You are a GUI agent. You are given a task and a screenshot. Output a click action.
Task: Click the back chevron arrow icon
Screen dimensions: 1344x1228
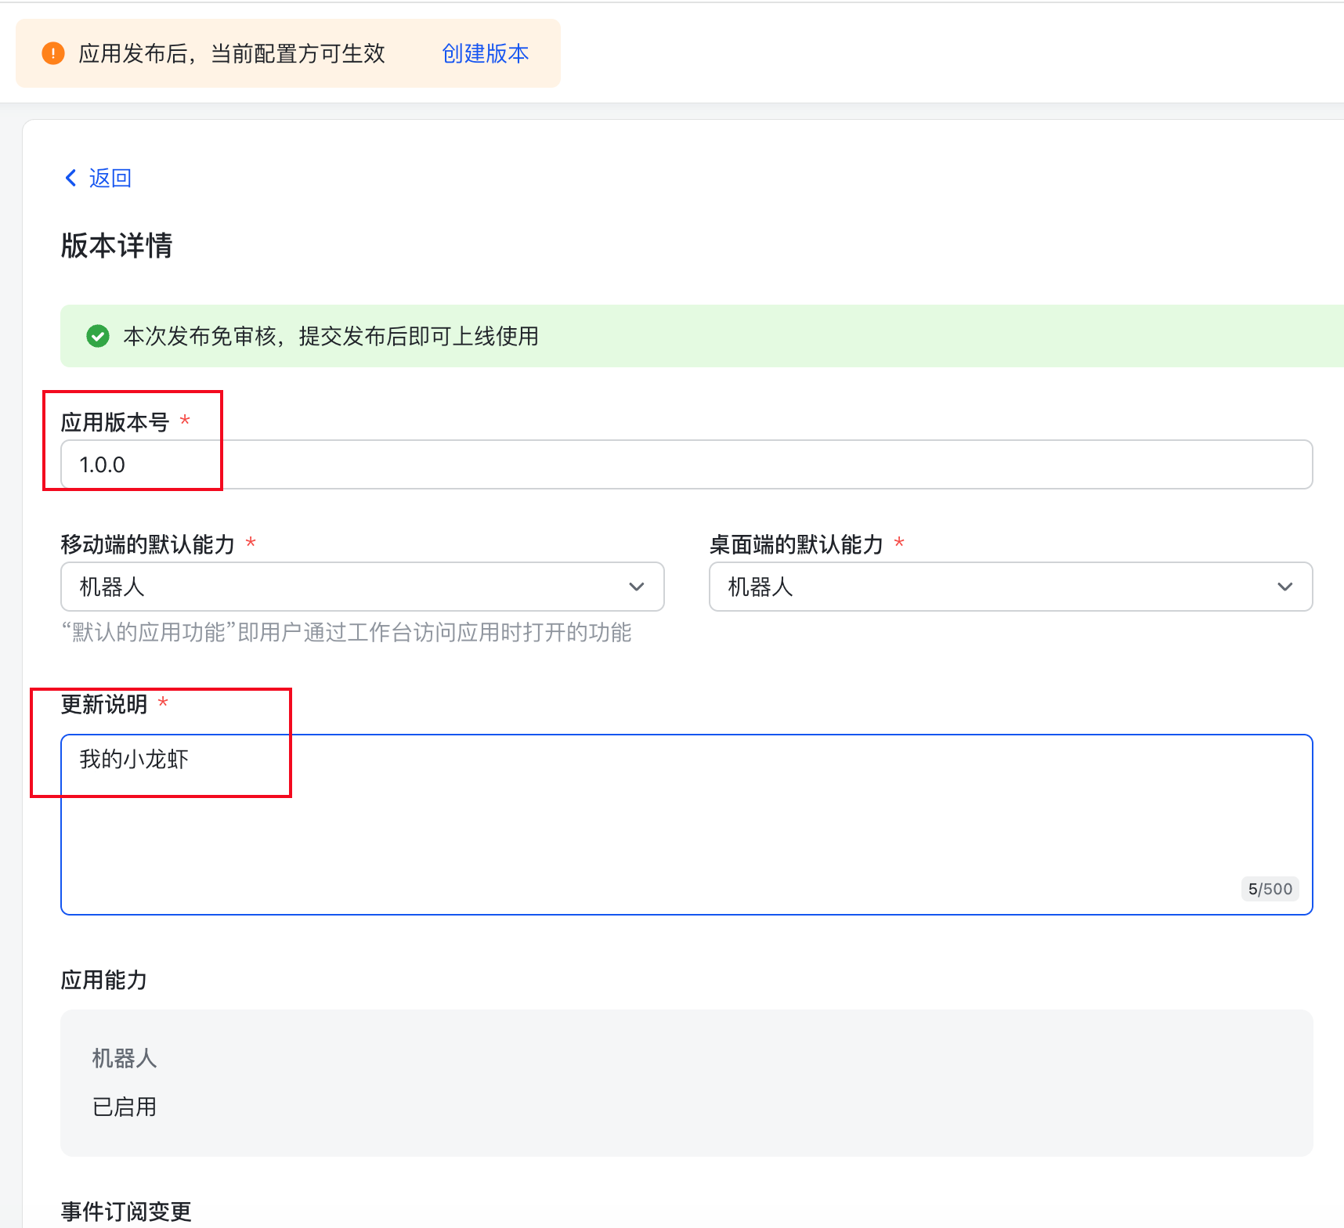70,178
